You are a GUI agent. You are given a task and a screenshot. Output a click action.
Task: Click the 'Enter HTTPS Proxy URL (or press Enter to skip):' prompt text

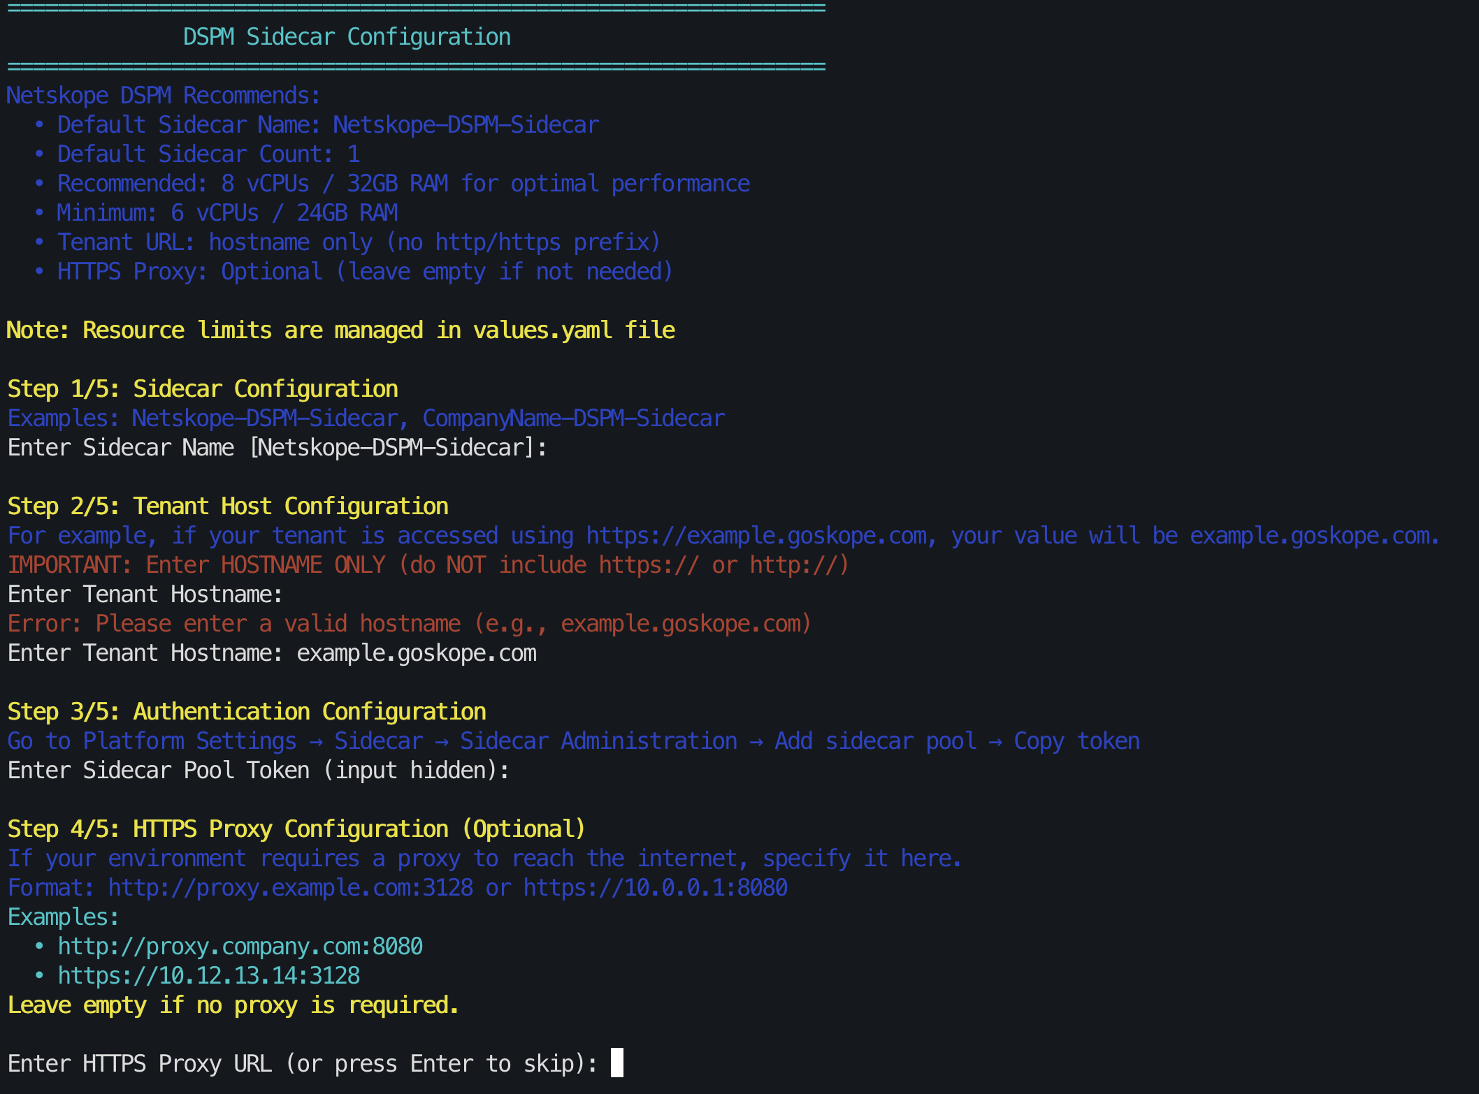pos(303,1063)
